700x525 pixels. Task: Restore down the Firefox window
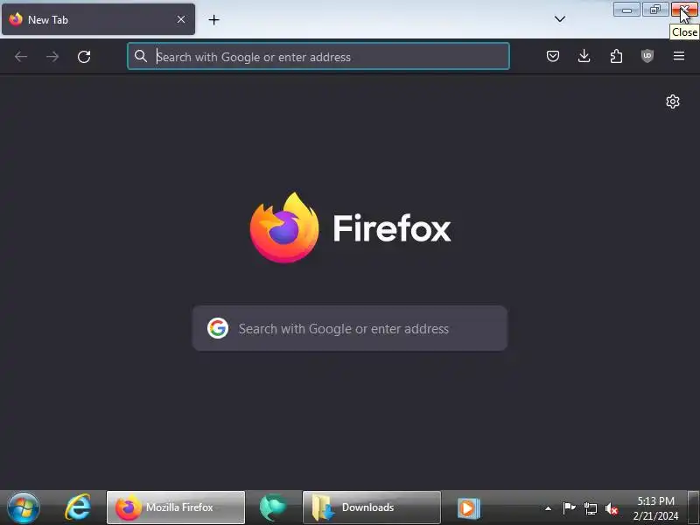[x=654, y=10]
